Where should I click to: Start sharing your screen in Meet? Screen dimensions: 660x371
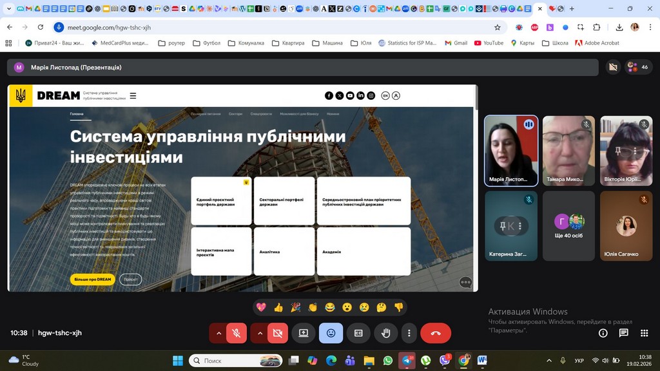pyautogui.click(x=303, y=333)
